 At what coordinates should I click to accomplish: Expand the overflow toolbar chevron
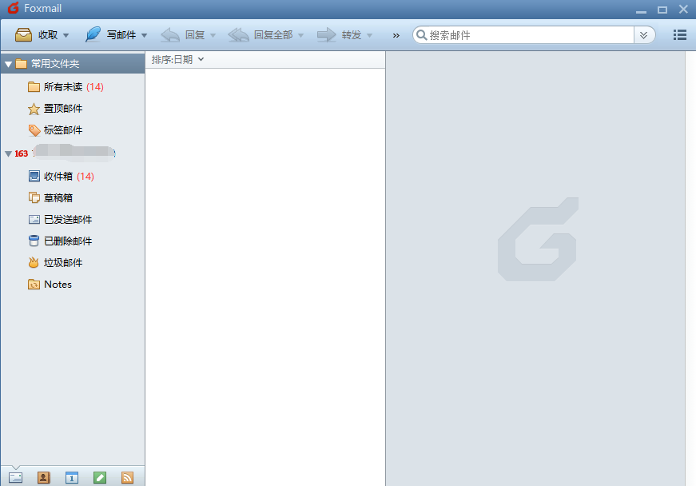[x=396, y=34]
